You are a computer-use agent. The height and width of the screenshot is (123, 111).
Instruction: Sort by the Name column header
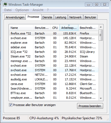[21, 28]
